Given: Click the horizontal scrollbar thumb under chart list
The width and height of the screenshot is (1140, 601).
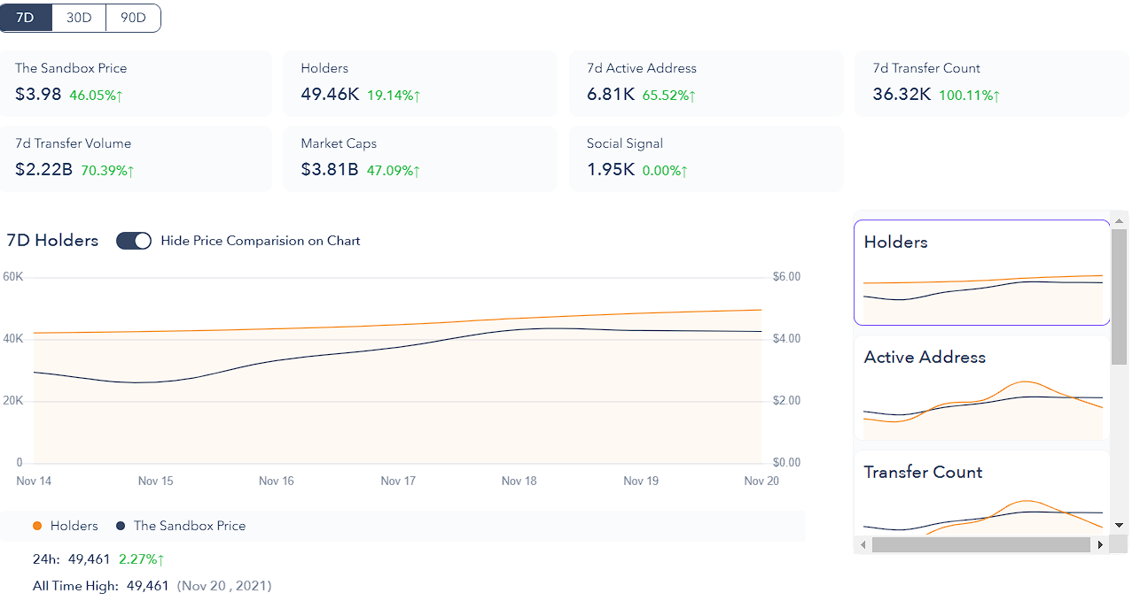Looking at the screenshot, I should (980, 545).
